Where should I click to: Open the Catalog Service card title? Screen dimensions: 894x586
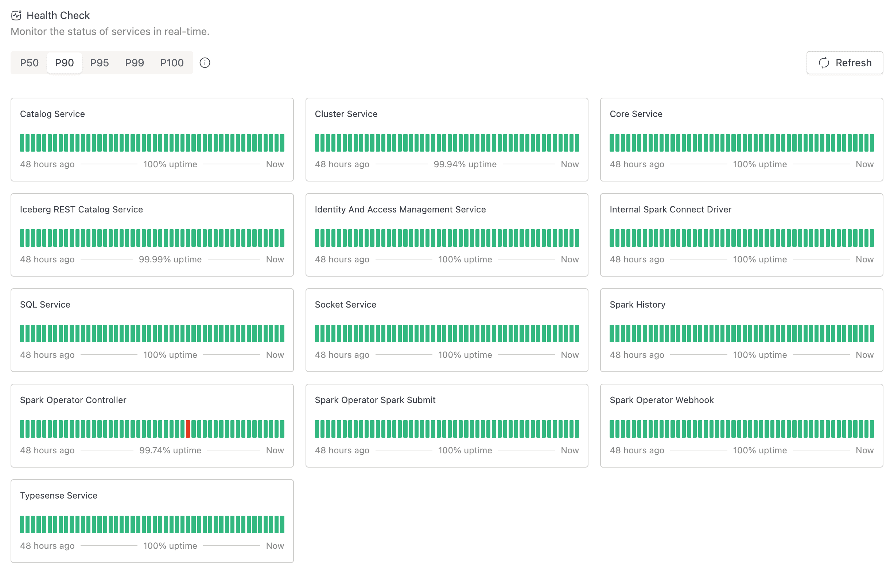[x=52, y=114]
